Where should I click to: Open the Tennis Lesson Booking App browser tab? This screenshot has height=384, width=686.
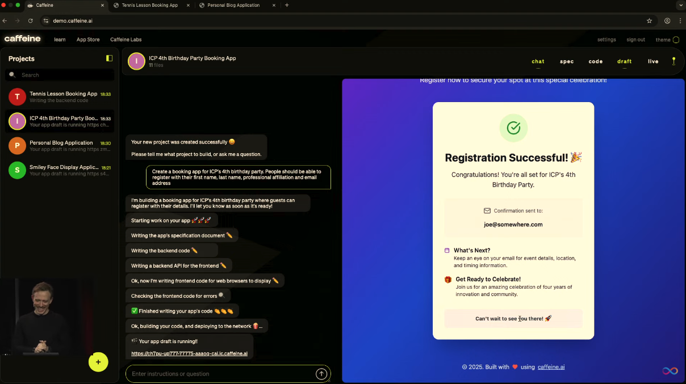click(x=149, y=5)
